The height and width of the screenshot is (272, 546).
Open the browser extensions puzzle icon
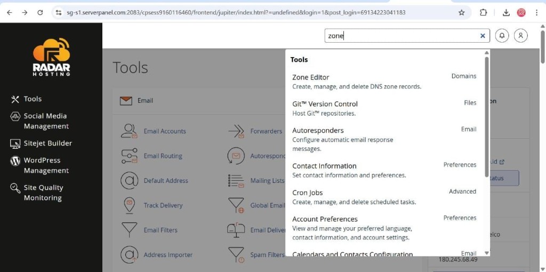[x=483, y=13]
